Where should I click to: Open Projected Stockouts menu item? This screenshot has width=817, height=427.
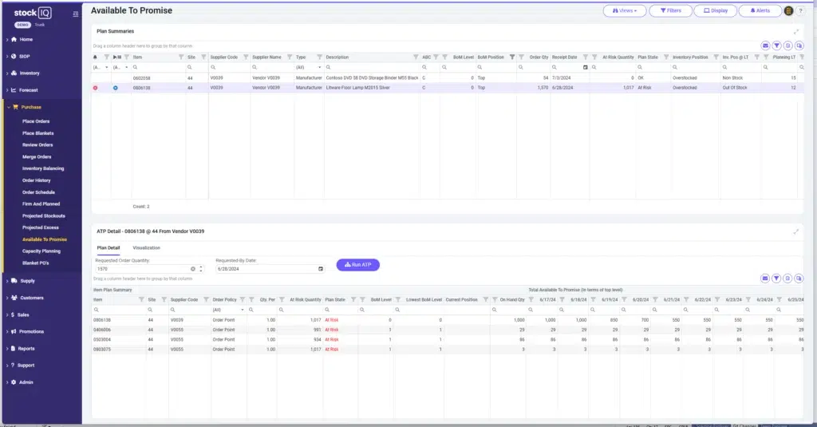44,215
